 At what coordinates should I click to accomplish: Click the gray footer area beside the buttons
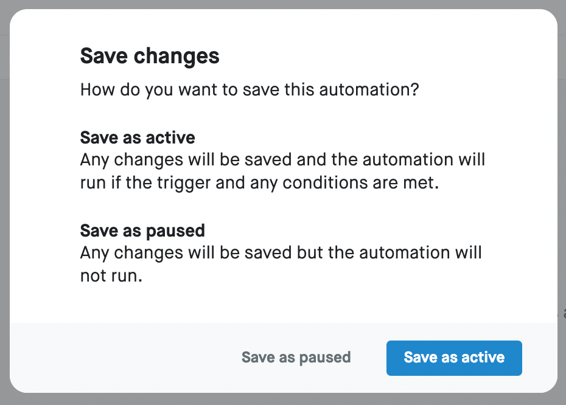122,358
